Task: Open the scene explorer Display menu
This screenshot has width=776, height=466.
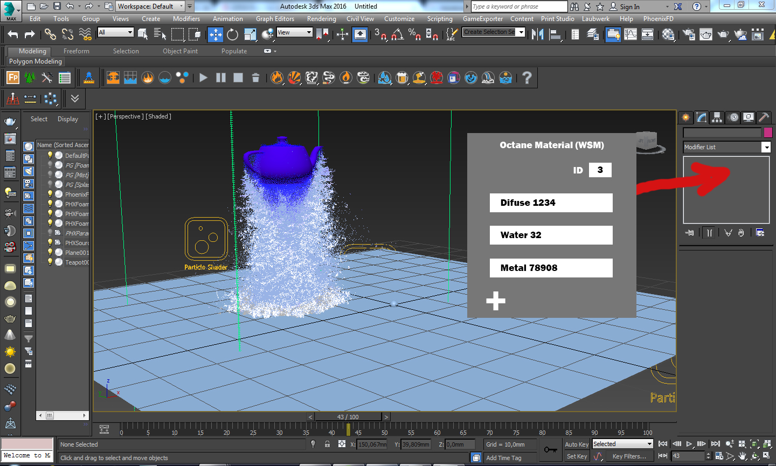Action: [x=68, y=119]
